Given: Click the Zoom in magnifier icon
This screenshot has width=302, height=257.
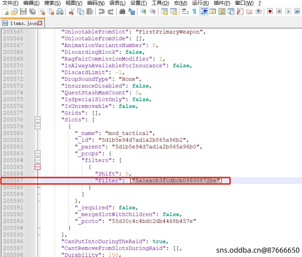Looking at the screenshot, I should point(143,11).
